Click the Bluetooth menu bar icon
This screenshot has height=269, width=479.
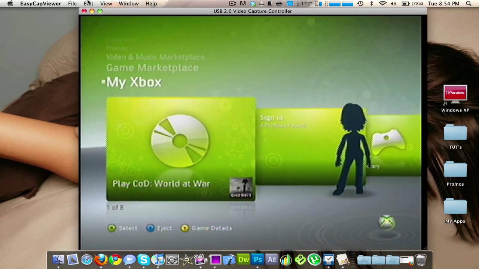[x=372, y=3]
